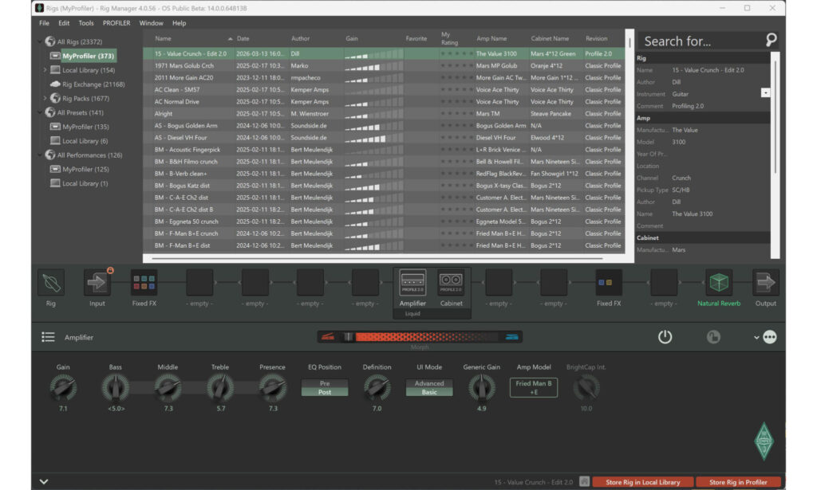This screenshot has width=817, height=490.
Task: Open the PROFILER menu
Action: pos(116,23)
